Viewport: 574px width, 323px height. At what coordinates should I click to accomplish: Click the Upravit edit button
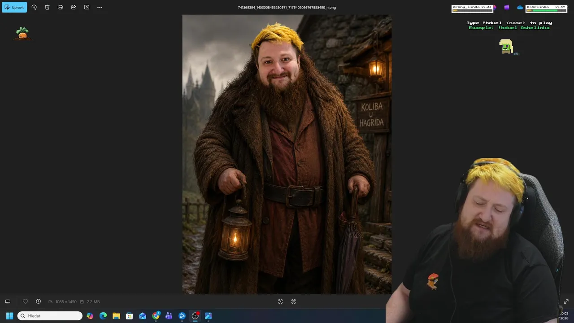pyautogui.click(x=14, y=7)
